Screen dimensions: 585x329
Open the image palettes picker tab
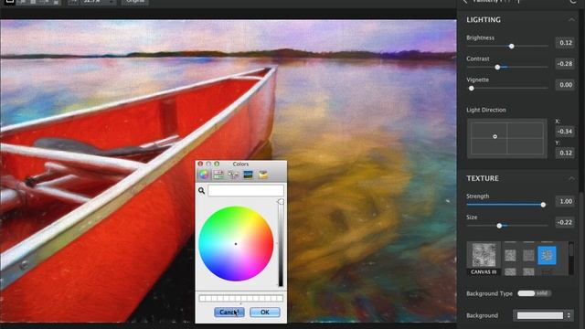click(248, 175)
